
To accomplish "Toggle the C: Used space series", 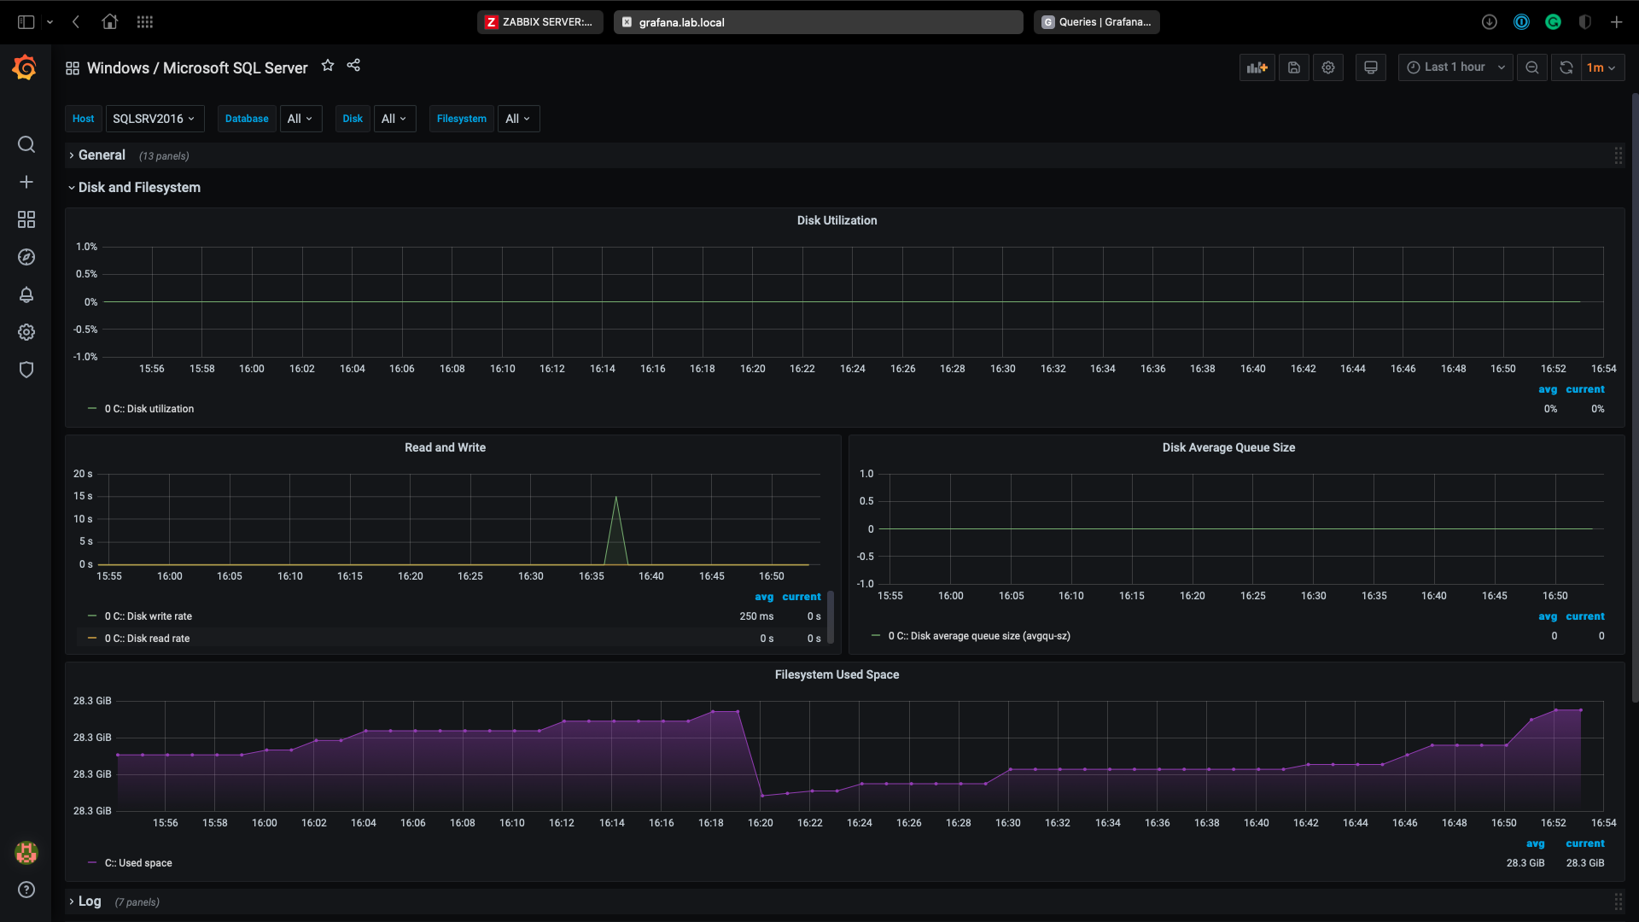I will pyautogui.click(x=138, y=863).
